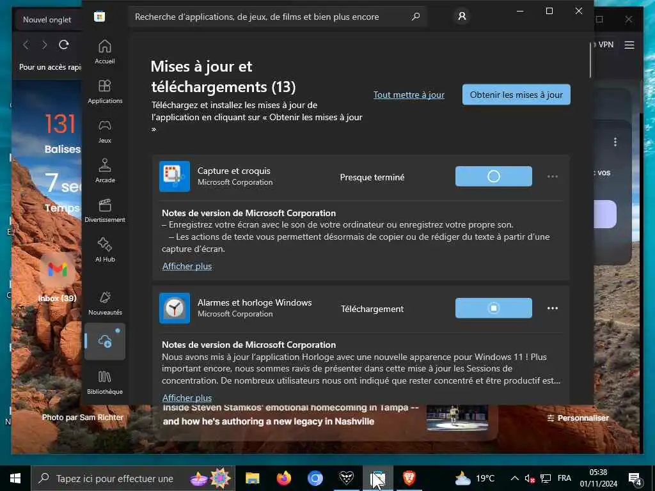Click the Capture et croquis app icon
This screenshot has height=491, width=655.
(175, 176)
